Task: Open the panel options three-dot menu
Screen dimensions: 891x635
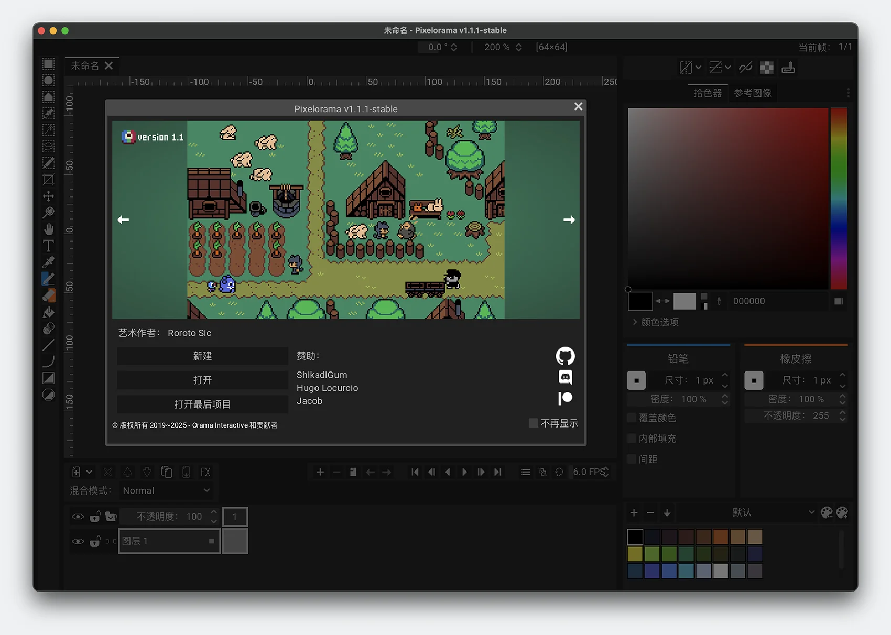Action: point(848,93)
